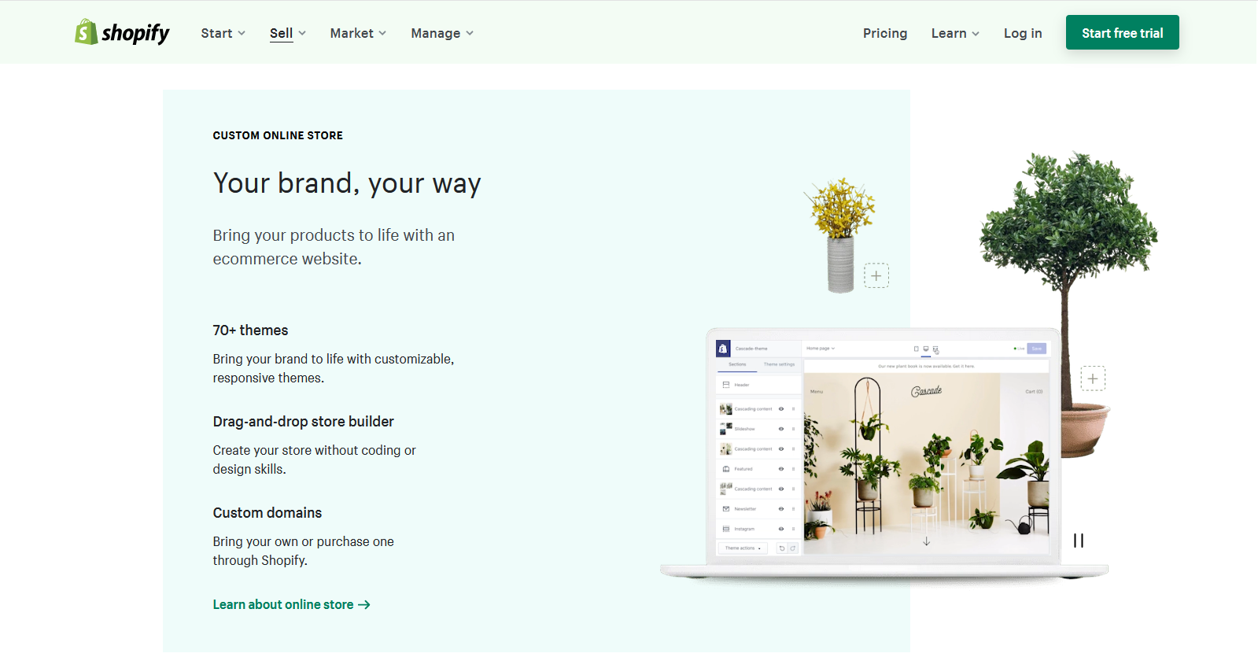Viewport: 1258px width, 668px height.
Task: Click the 'Bring your own or purchase one' text
Action: (x=304, y=551)
